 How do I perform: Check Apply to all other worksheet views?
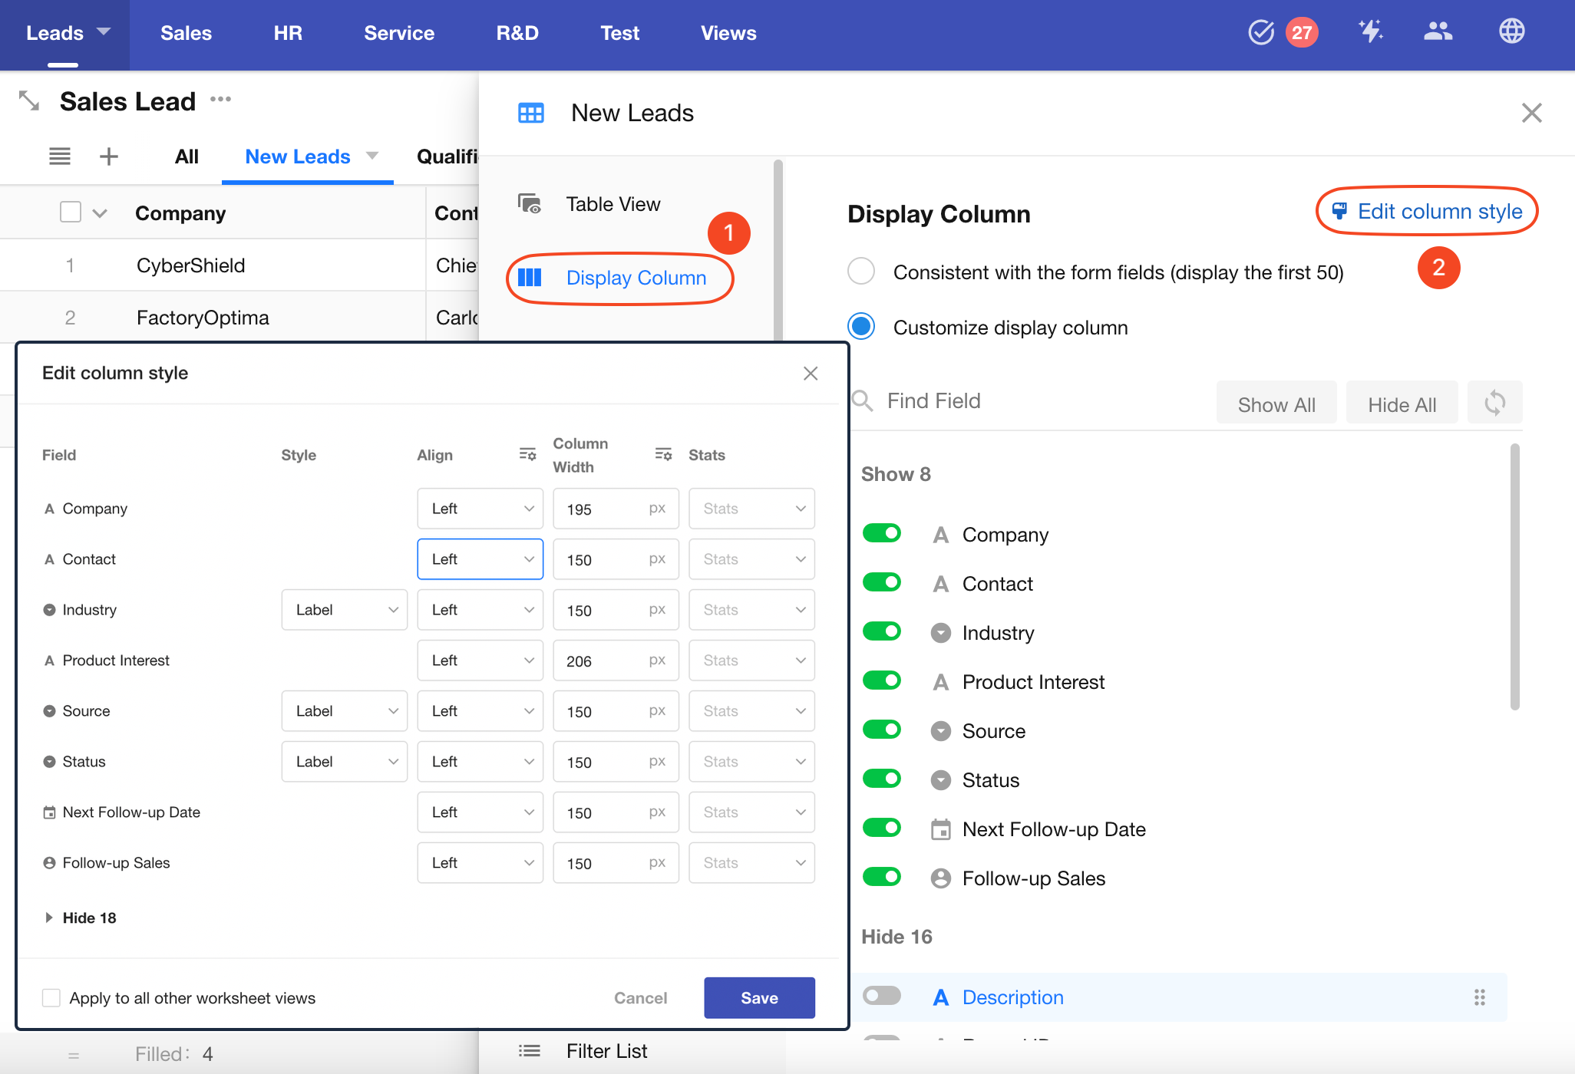pos(51,997)
